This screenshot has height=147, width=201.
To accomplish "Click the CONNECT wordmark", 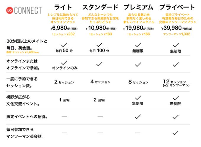I will tap(28, 10).
